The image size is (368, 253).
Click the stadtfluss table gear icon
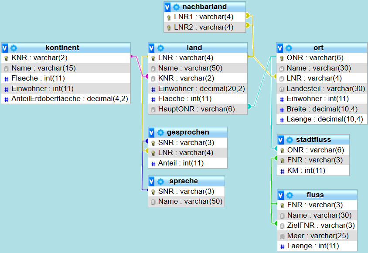pyautogui.click(x=290, y=140)
